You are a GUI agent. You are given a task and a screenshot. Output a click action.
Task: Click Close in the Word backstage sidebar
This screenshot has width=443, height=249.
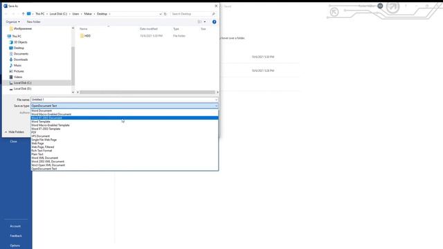[x=14, y=141]
